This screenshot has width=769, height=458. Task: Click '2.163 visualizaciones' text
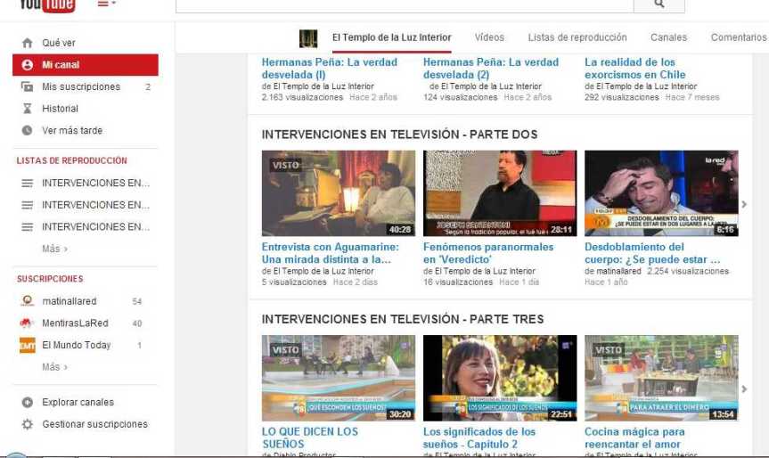click(x=302, y=98)
